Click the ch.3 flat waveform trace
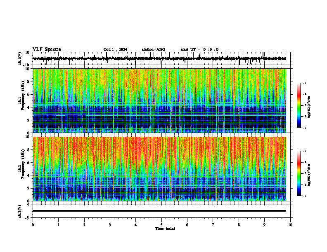327x252 pixels. [x=159, y=211]
